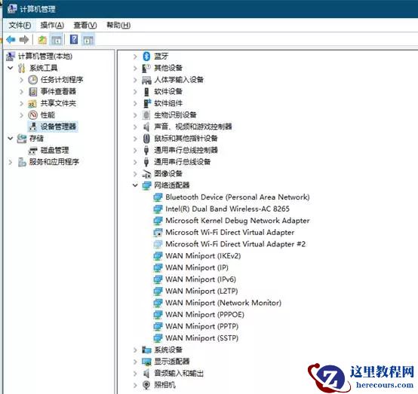
Task: Open the 文件(F) menu
Action: (20, 26)
